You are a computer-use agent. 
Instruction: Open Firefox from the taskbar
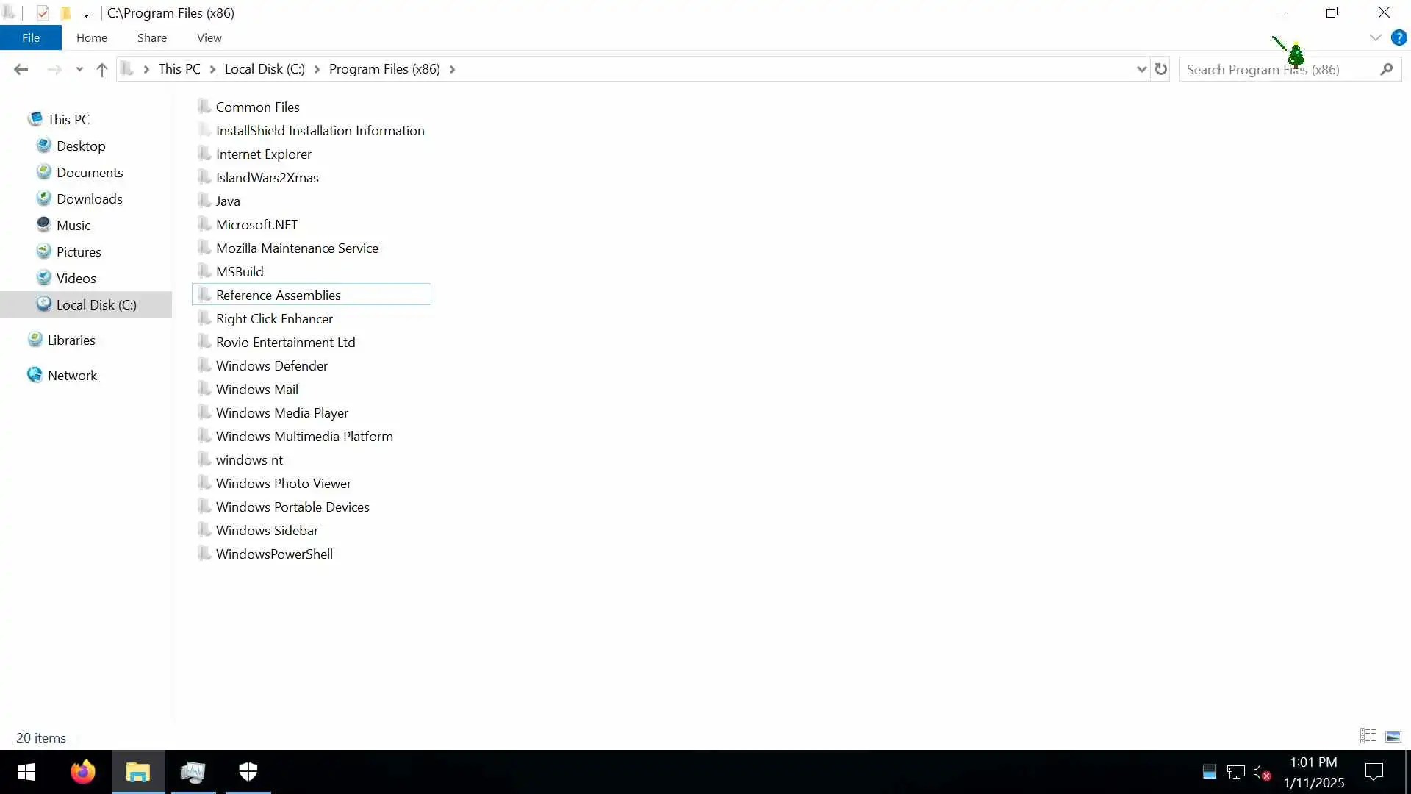coord(83,772)
